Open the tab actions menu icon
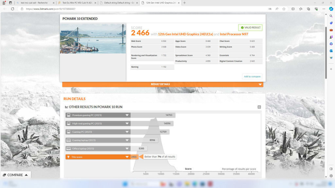 click(10, 3)
